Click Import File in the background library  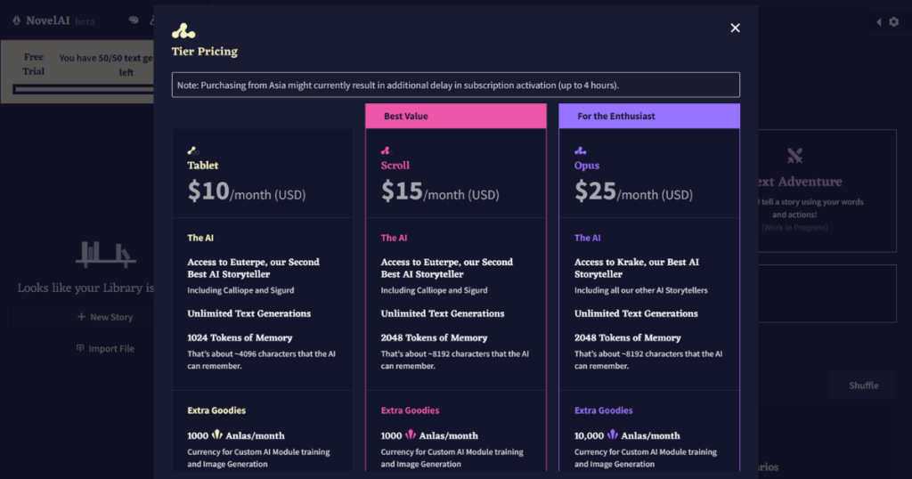(105, 348)
